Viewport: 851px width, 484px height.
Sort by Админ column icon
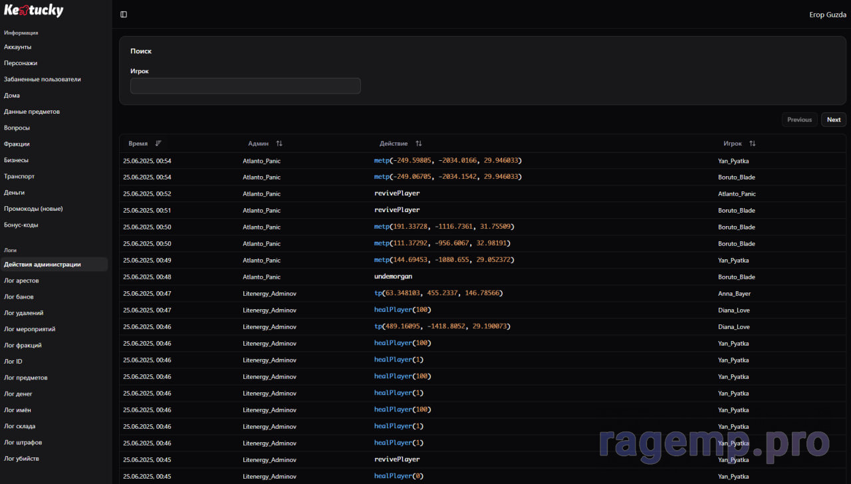click(279, 144)
